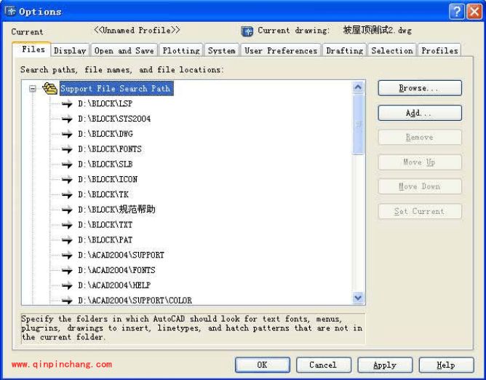This screenshot has width=486, height=380.
Task: Click the drawing name 坡屋顶测试2.dwg
Action: click(x=377, y=31)
